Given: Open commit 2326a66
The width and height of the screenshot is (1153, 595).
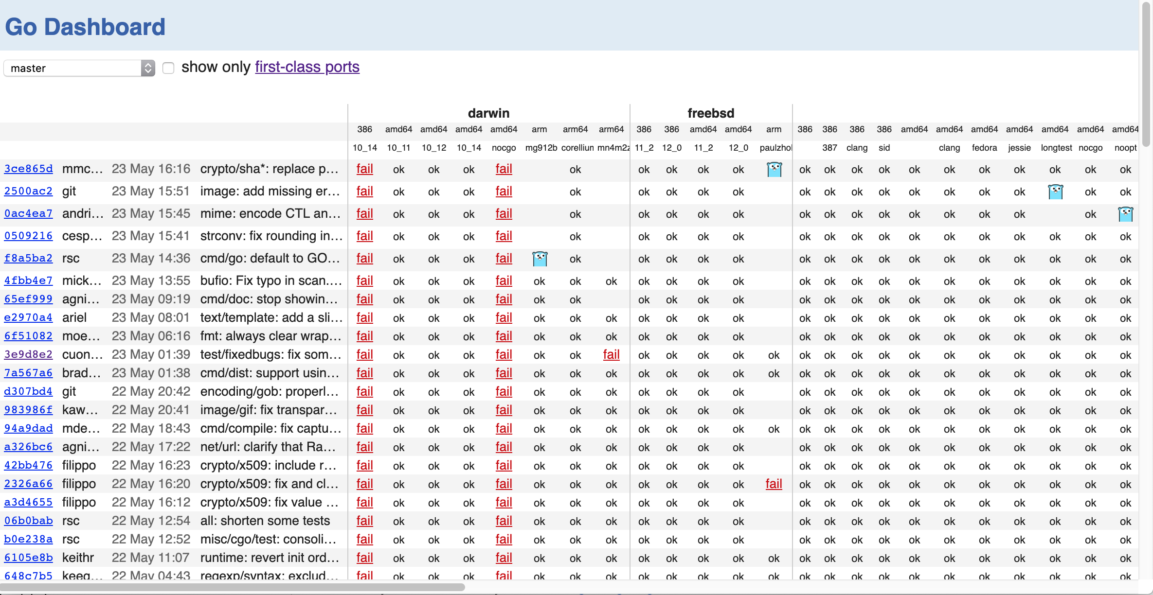Looking at the screenshot, I should click(28, 484).
